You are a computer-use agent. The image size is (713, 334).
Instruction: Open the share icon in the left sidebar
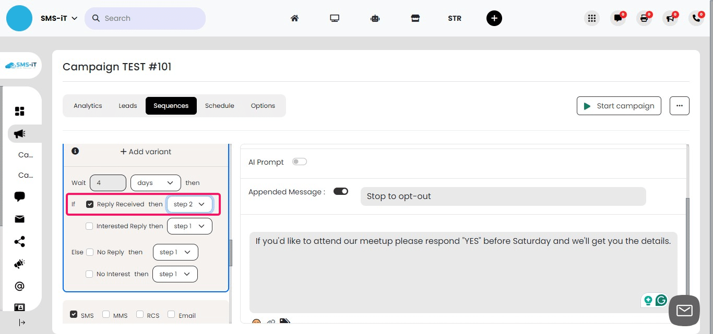click(19, 241)
